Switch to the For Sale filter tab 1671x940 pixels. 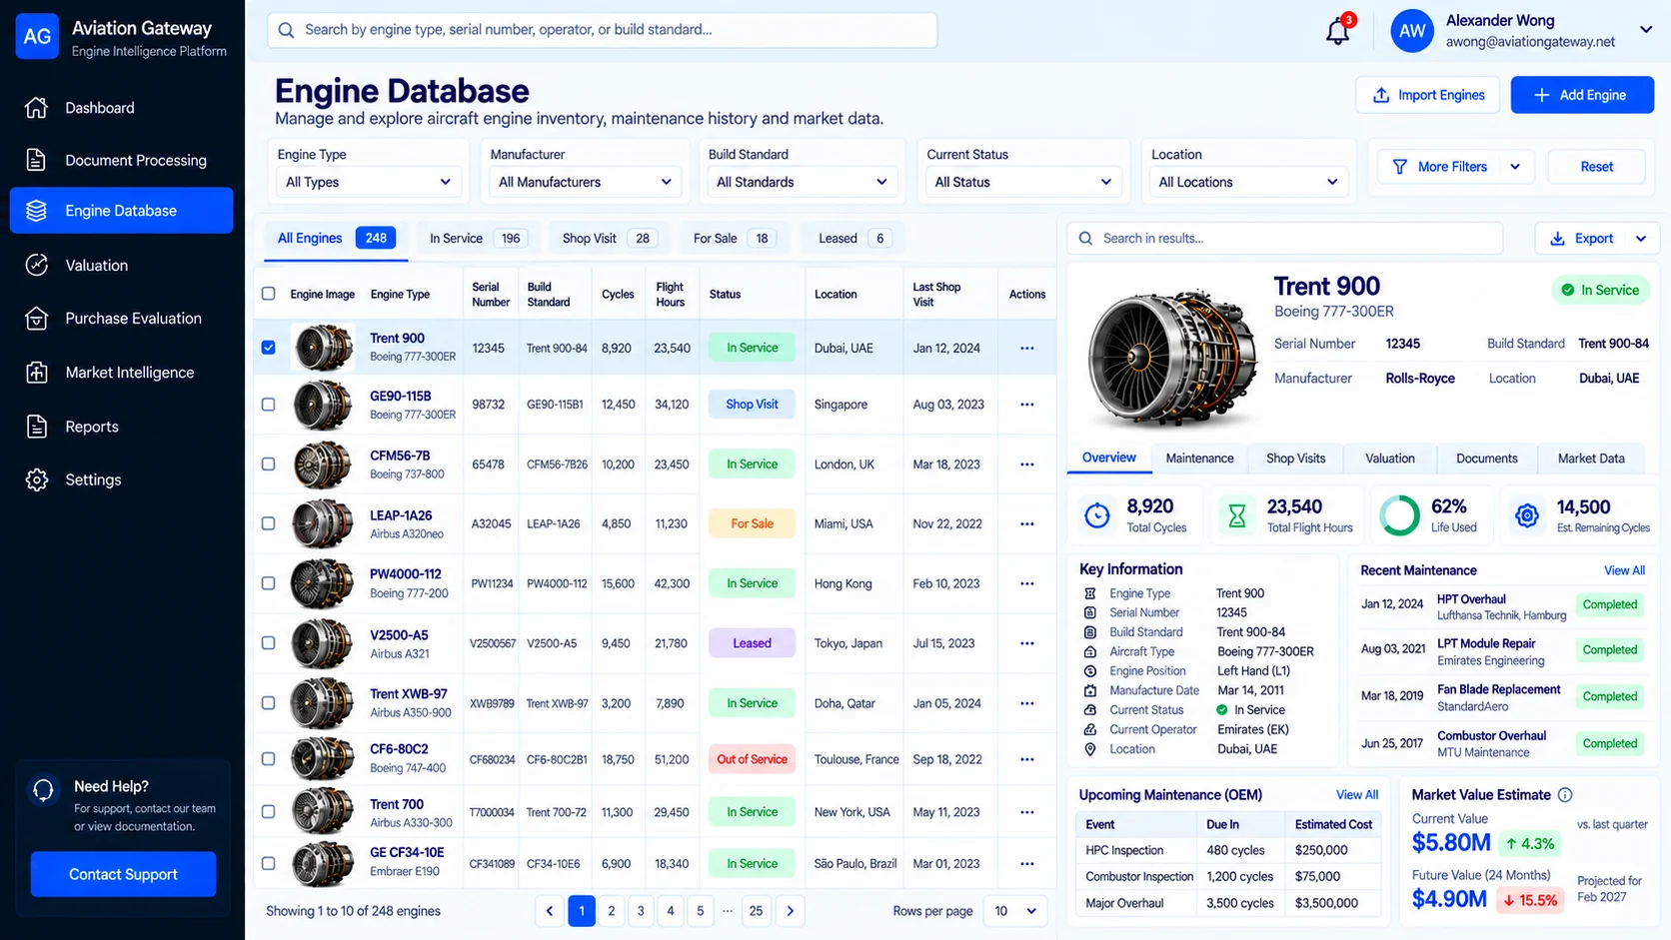(x=735, y=239)
